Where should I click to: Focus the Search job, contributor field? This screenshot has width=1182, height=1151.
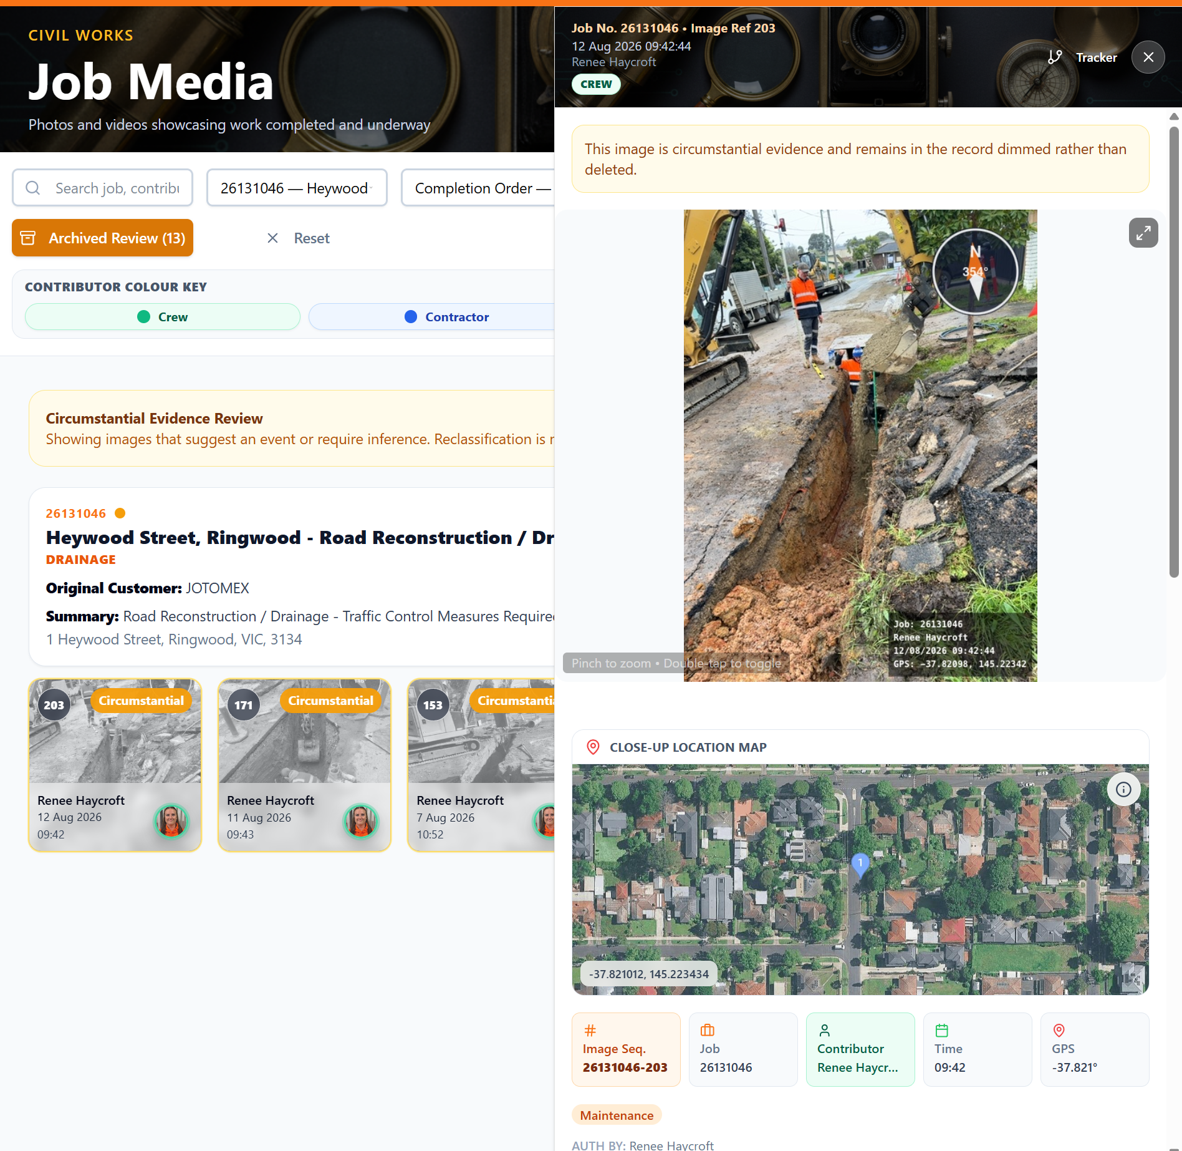[x=102, y=188]
